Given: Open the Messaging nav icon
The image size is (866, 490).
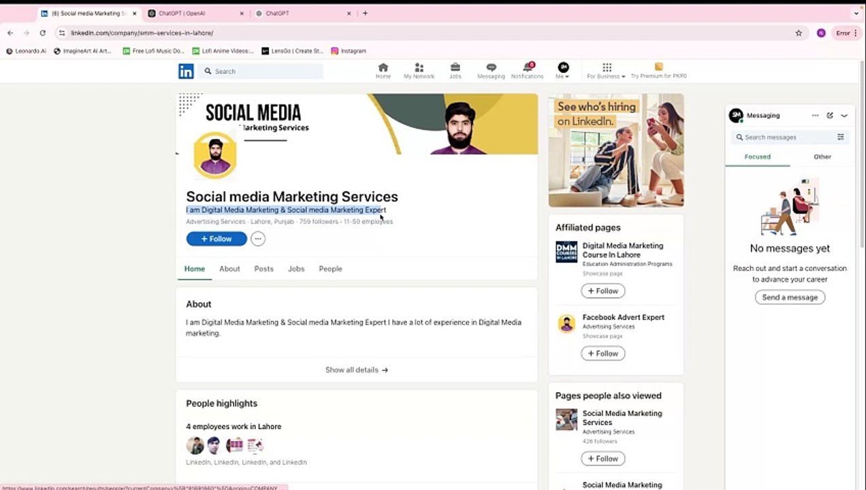Looking at the screenshot, I should click(491, 71).
